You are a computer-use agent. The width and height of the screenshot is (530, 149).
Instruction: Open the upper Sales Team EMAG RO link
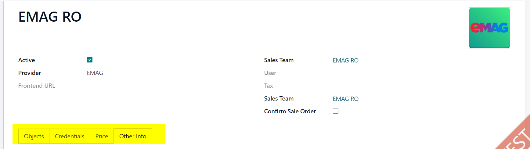point(345,60)
